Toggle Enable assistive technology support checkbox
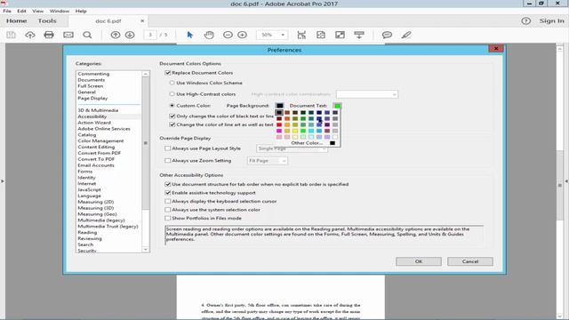Viewport: 569px width, 320px height. (168, 193)
